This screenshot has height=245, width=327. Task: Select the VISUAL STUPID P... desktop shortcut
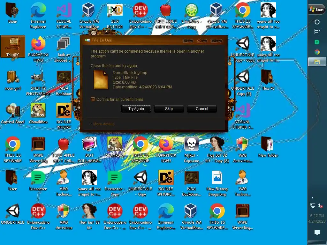pos(243,116)
